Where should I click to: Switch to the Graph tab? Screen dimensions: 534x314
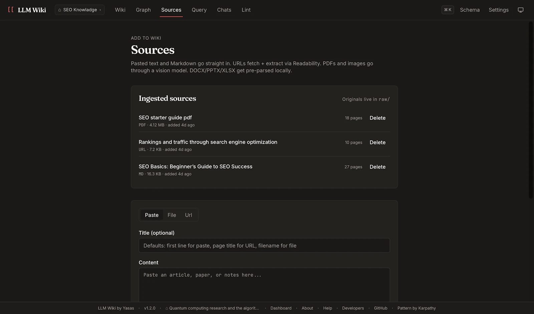(x=143, y=10)
